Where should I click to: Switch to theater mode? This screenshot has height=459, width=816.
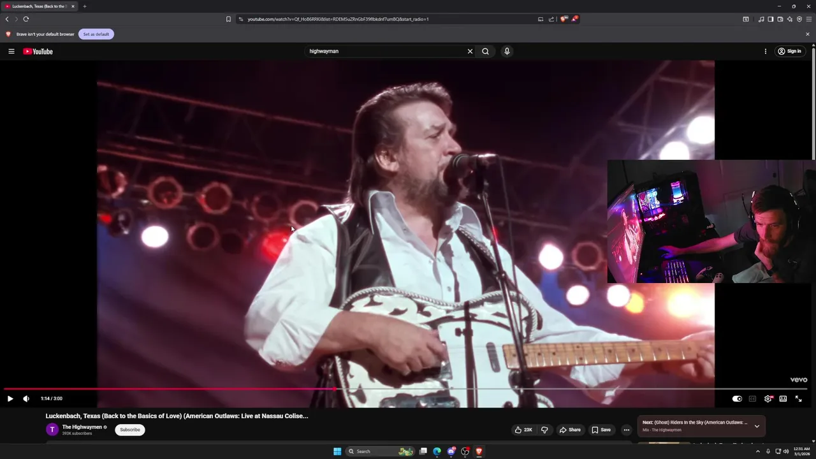[783, 398]
